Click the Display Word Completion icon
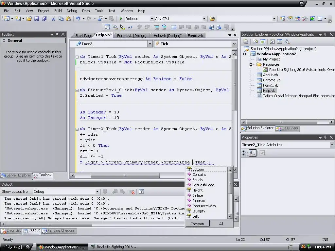The width and height of the screenshot is (335, 251). tap(130, 27)
